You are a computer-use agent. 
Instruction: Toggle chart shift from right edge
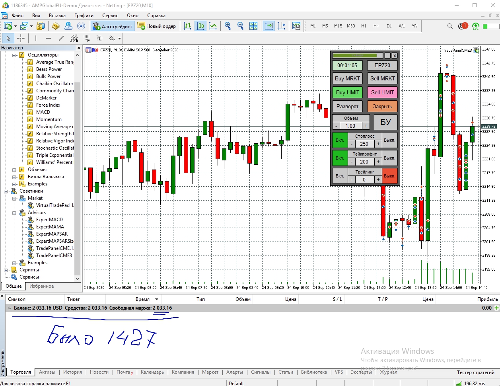(x=282, y=26)
